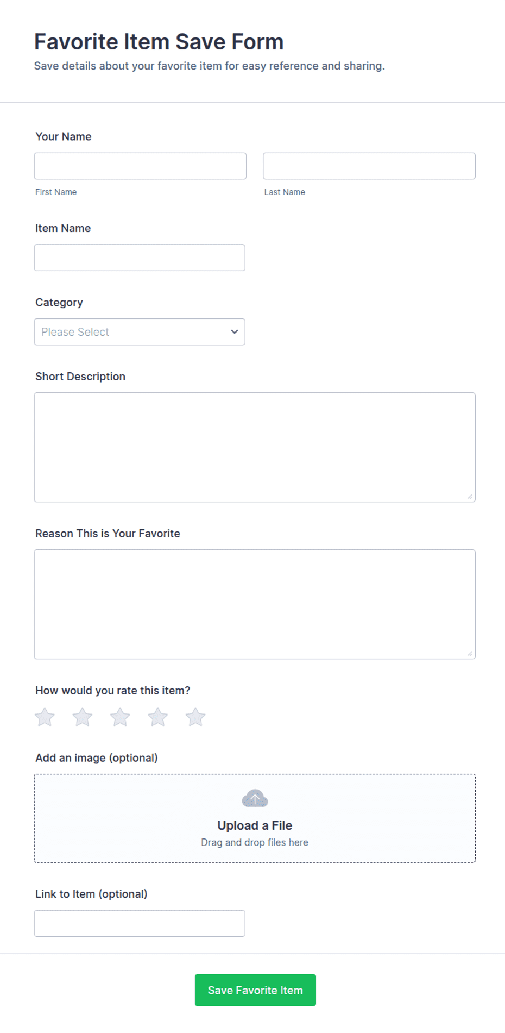Screen dimensions: 505x1033
Task: Select the Item Name text box
Action: pos(140,258)
